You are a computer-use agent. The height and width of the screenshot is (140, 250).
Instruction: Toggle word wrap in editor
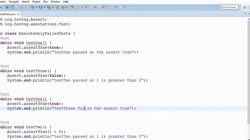[x=16, y=7]
